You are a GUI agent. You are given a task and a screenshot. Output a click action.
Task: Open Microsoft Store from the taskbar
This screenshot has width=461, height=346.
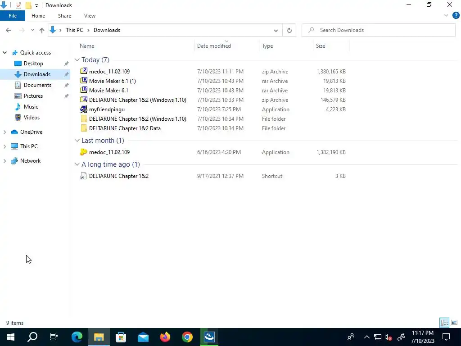pos(121,337)
